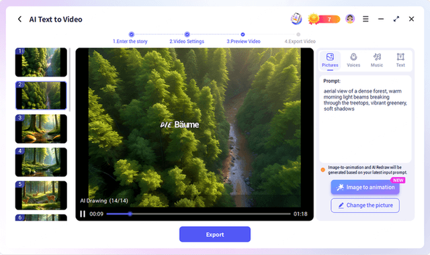Click Change the picture button
The height and width of the screenshot is (255, 430).
pyautogui.click(x=365, y=205)
